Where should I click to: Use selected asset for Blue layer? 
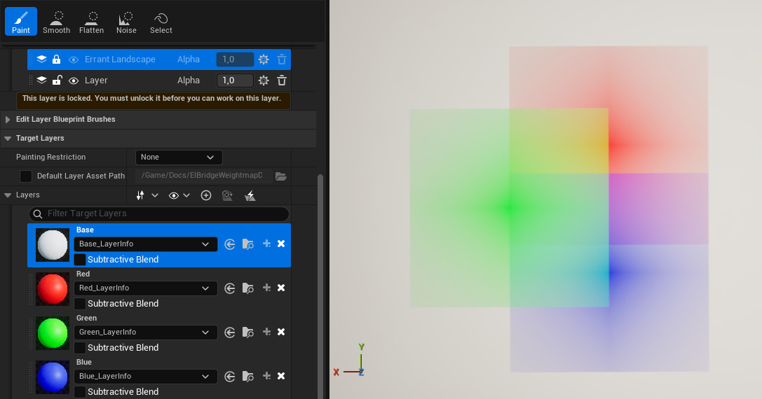click(x=230, y=377)
